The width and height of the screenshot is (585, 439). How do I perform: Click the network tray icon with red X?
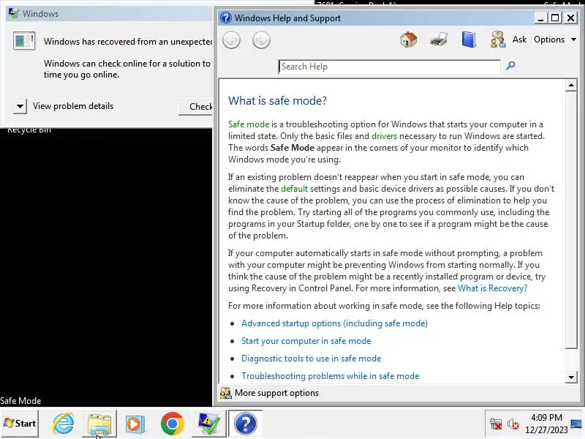tap(496, 424)
